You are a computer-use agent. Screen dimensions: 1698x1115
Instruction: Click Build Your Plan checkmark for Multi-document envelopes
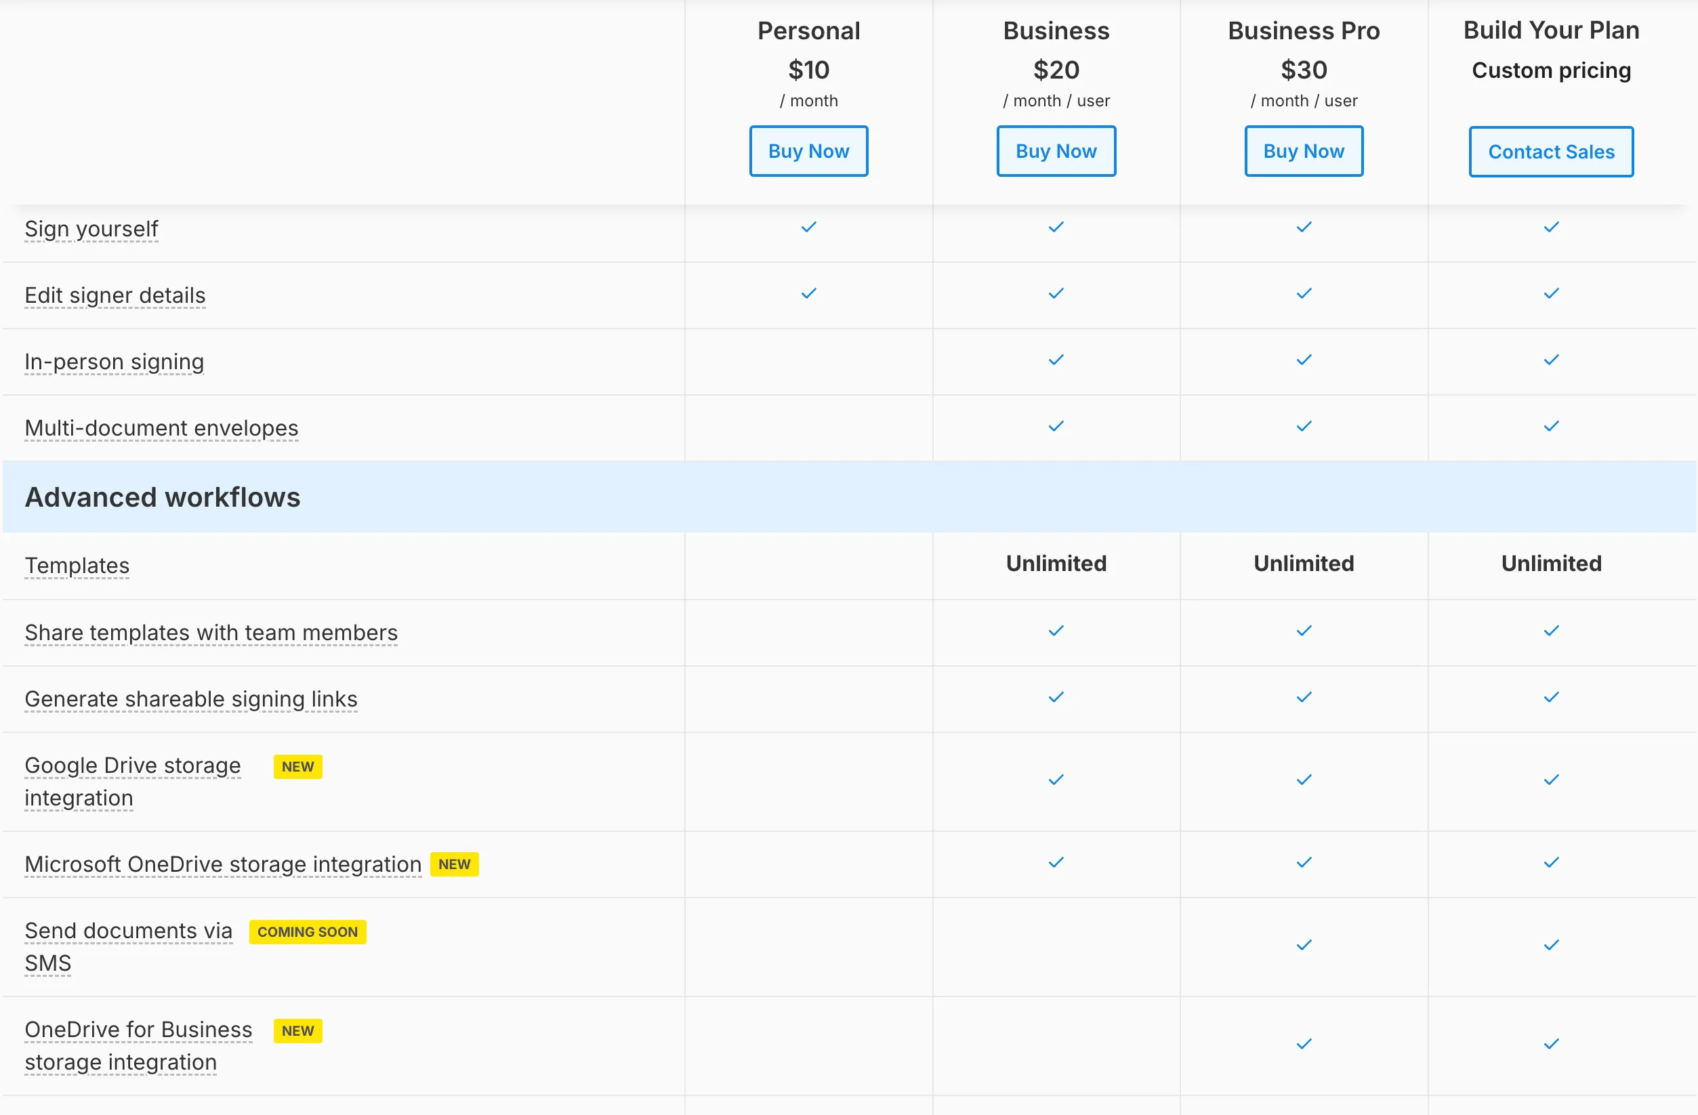(x=1551, y=426)
